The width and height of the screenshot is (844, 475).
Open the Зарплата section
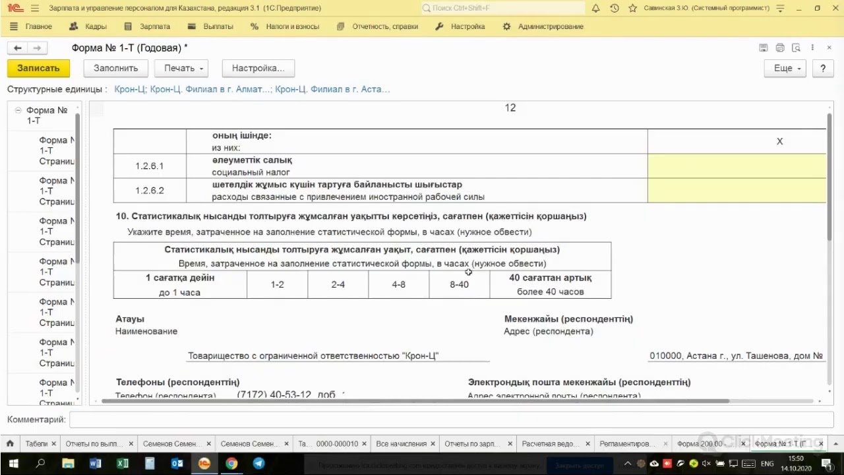147,26
